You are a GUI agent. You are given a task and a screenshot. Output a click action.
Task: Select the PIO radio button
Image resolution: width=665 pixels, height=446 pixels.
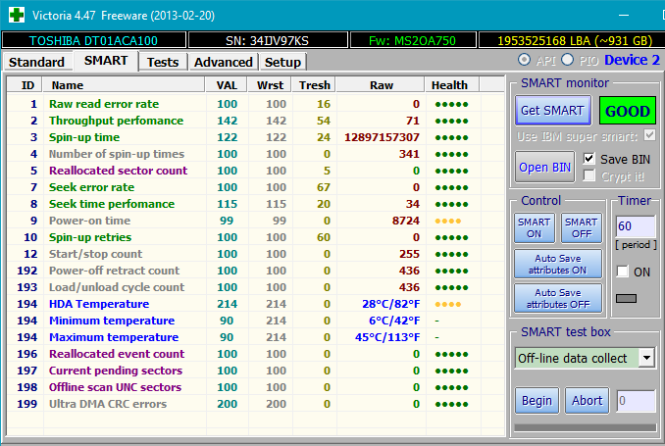coord(568,60)
